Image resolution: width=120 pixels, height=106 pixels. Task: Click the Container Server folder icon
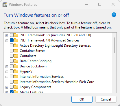[16, 51]
